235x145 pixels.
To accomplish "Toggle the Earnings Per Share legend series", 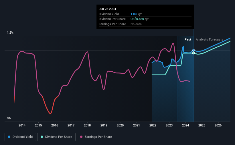I will [x=96, y=137].
